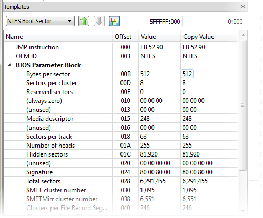Click the offset 016 cell

125,128
